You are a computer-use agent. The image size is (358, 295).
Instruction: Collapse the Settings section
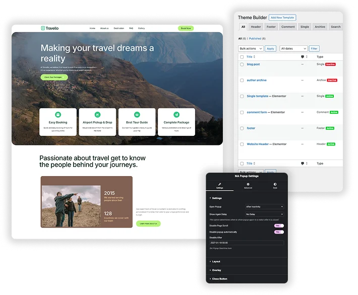click(x=216, y=198)
